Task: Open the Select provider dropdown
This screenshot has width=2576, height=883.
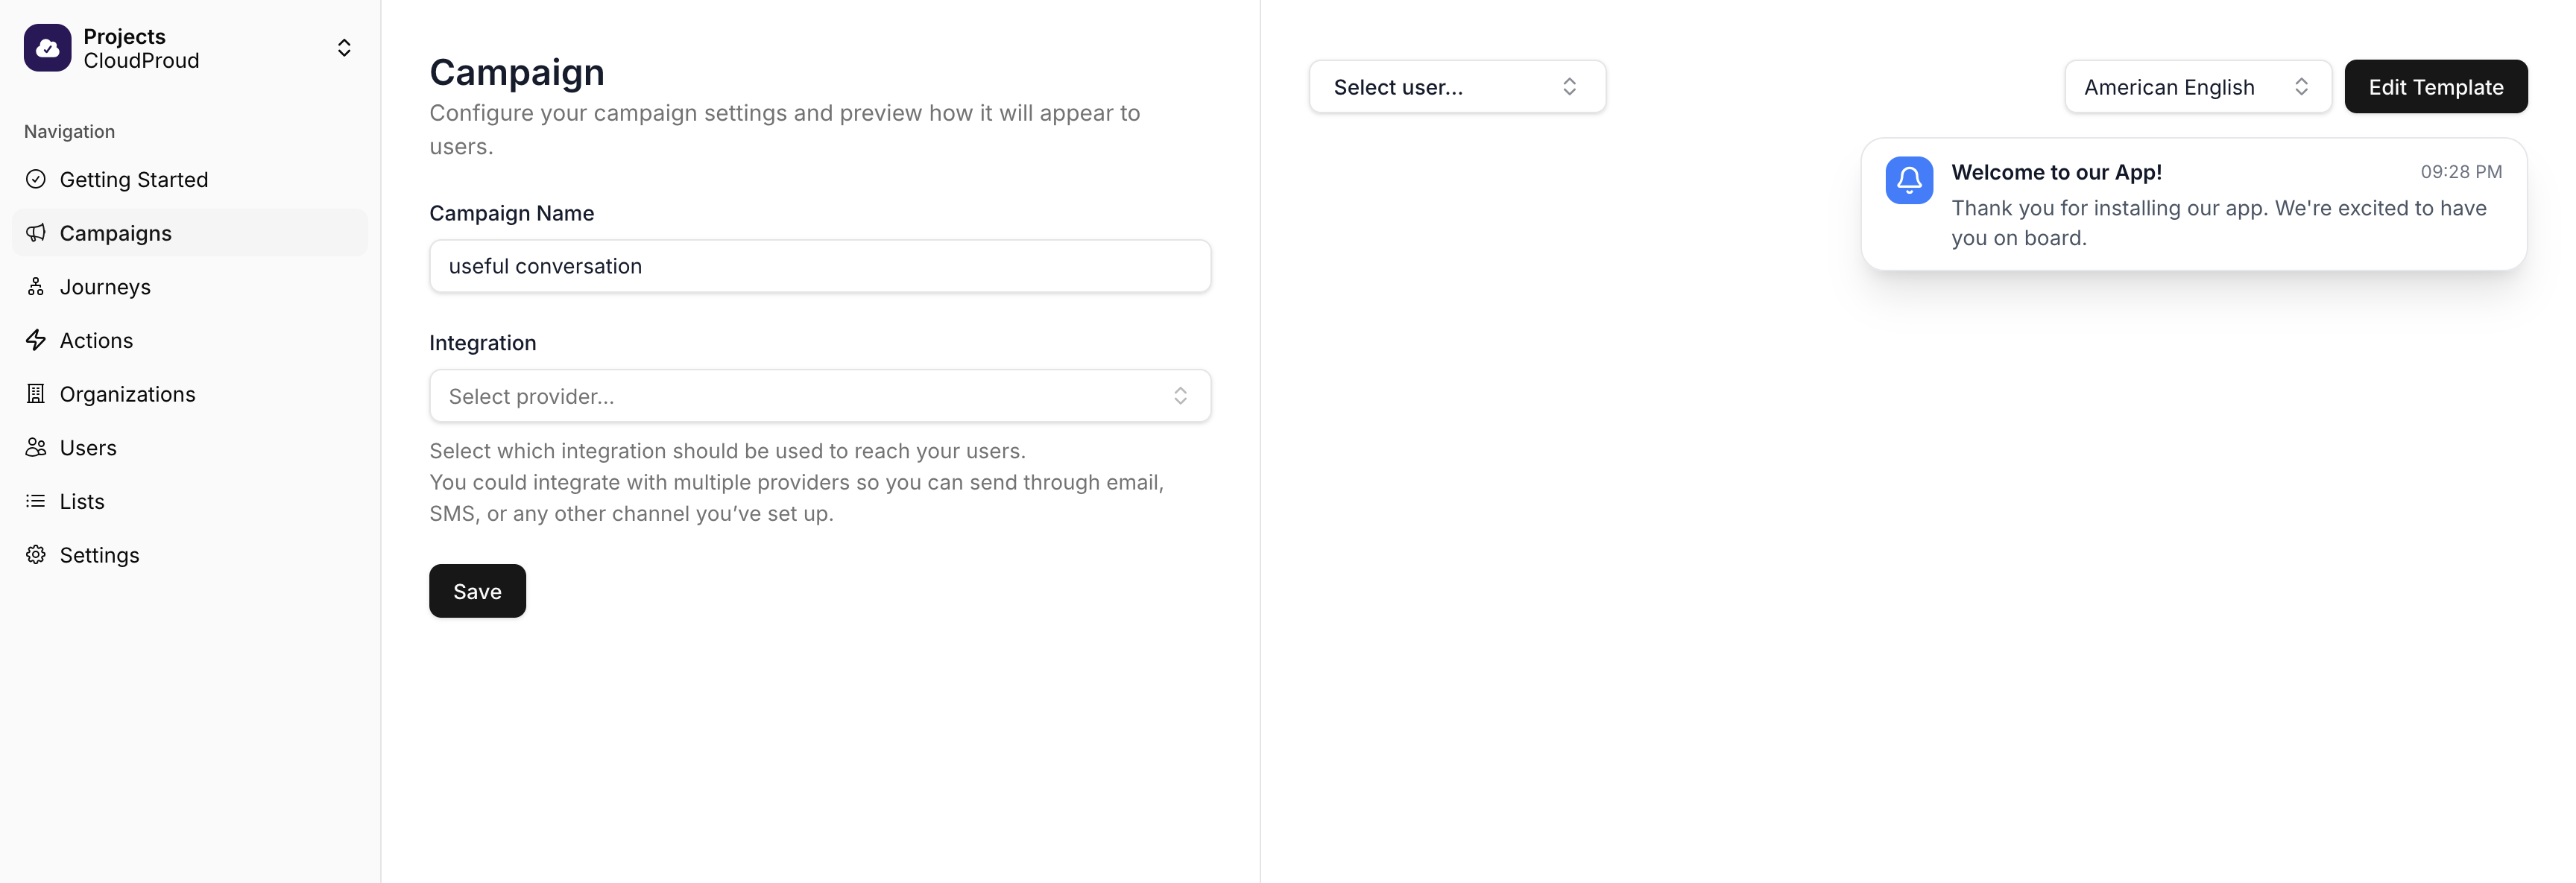Action: coord(820,396)
